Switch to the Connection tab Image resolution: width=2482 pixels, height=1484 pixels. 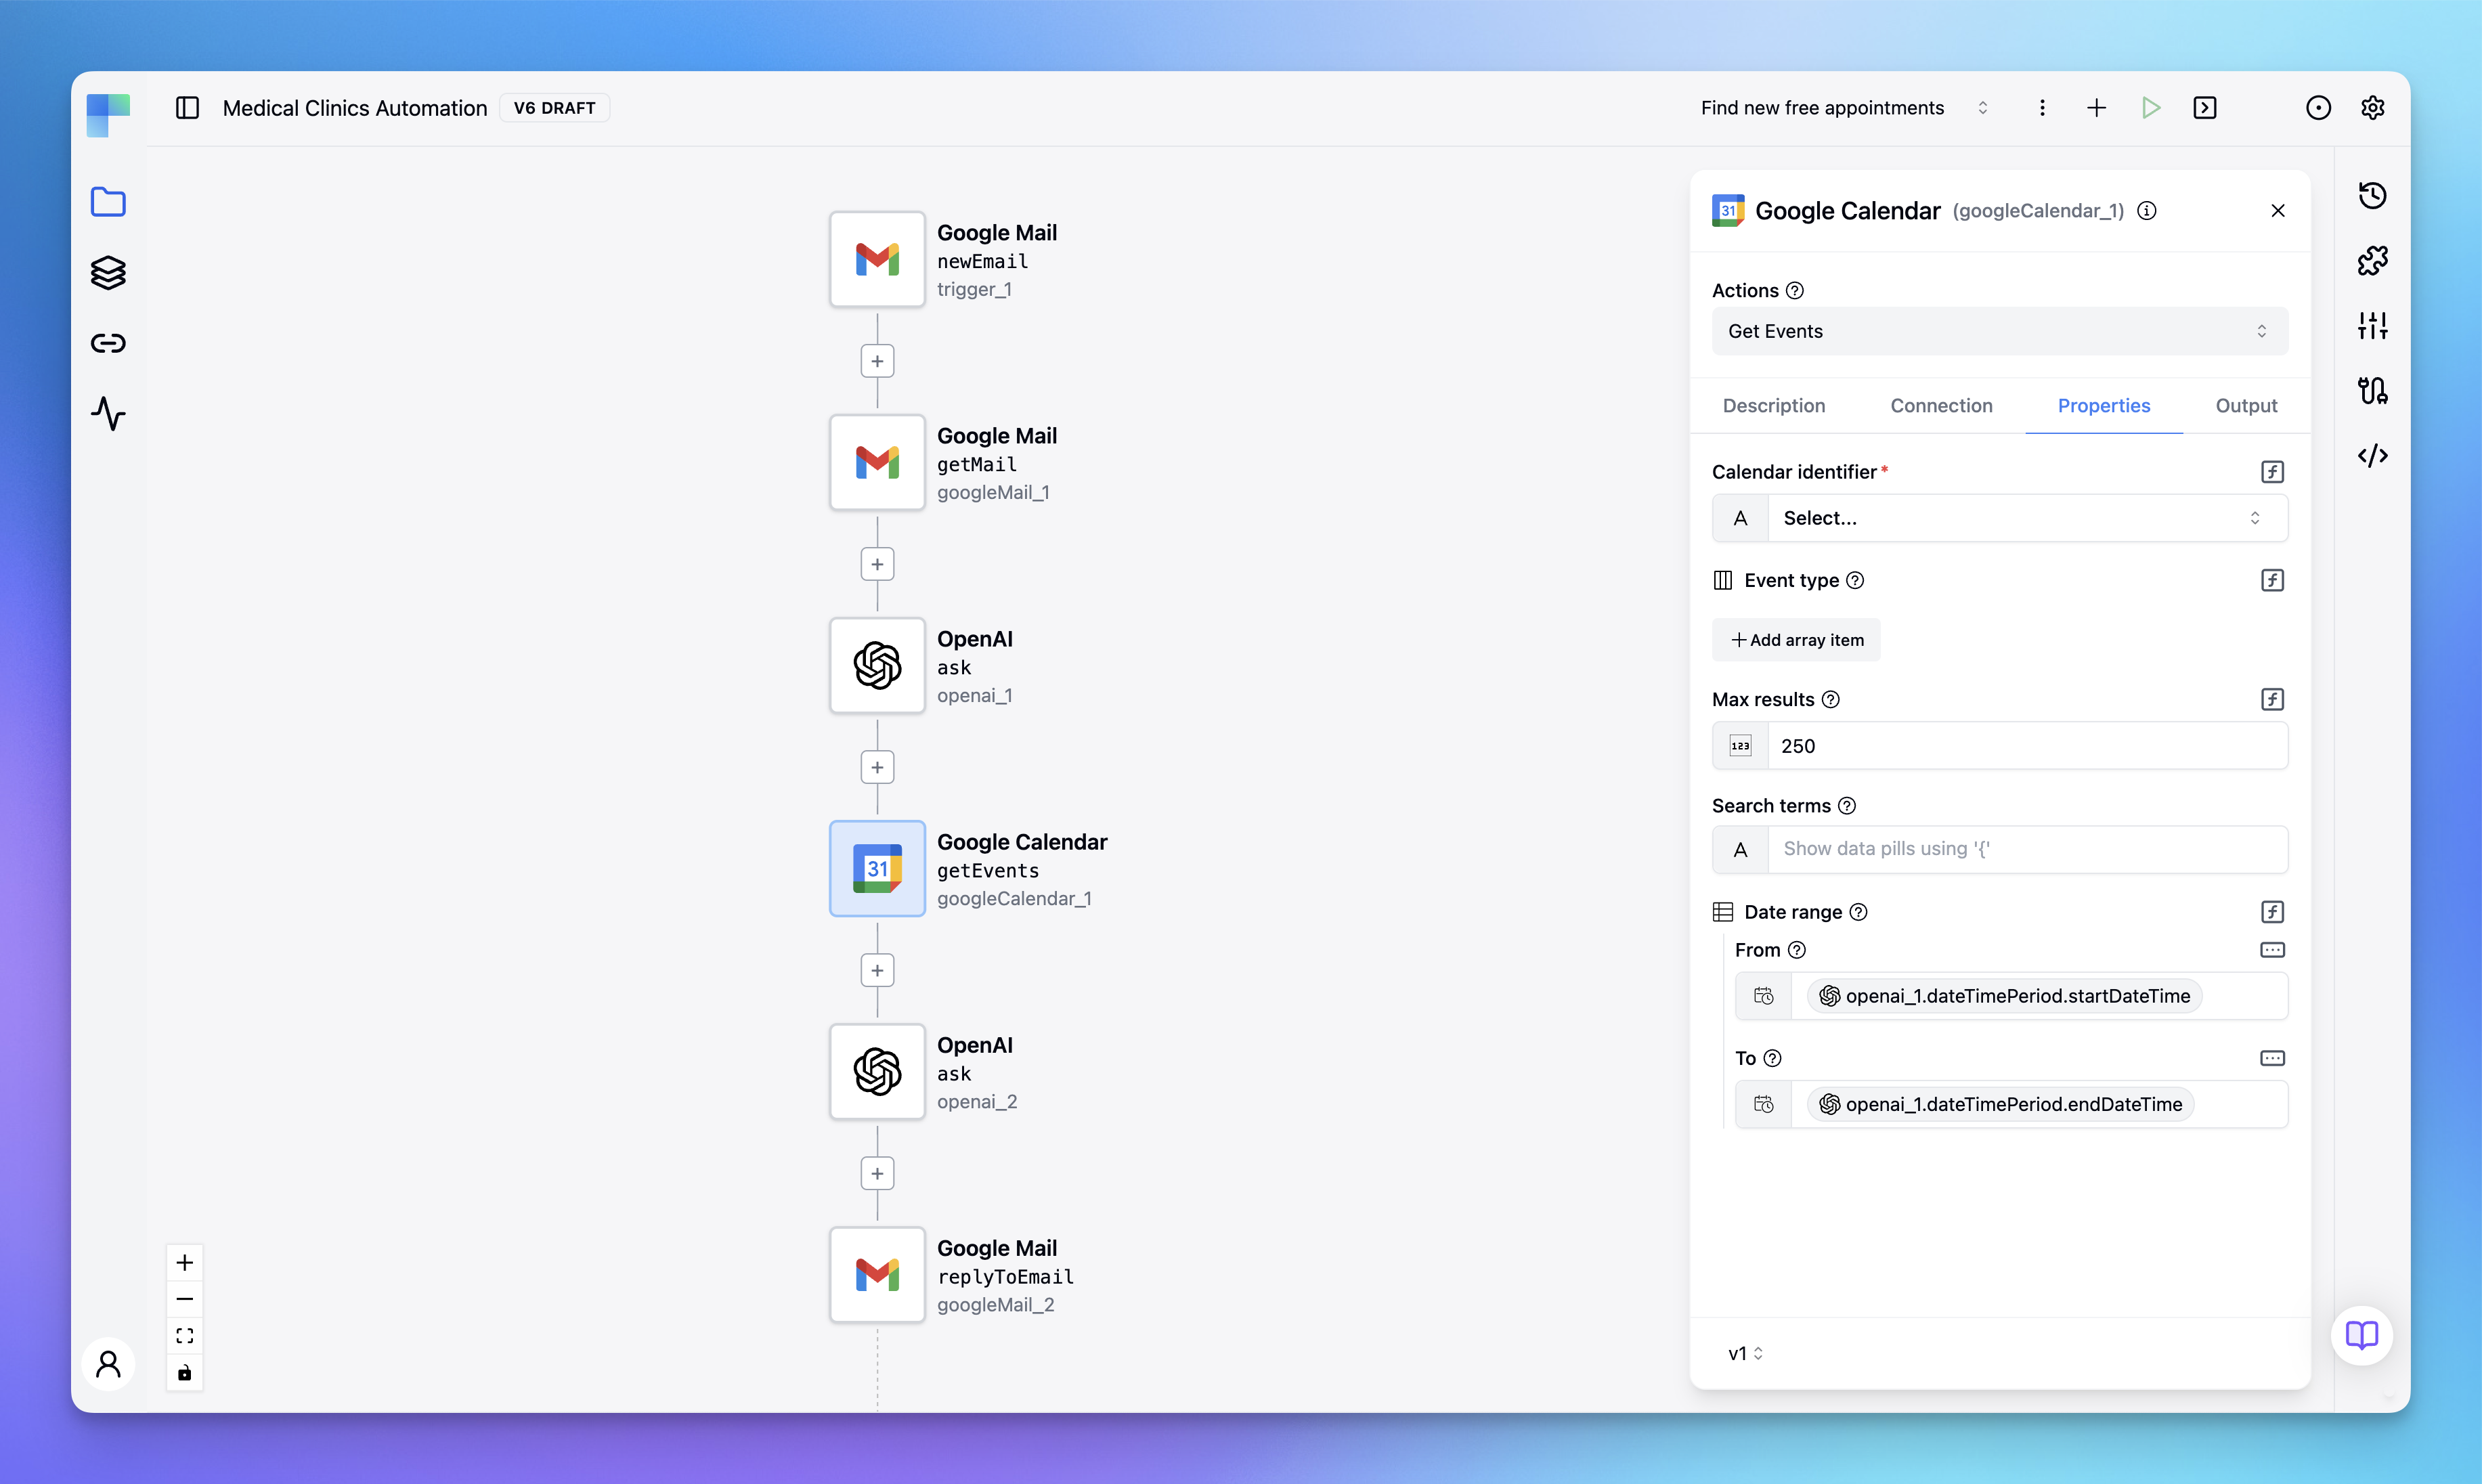(x=1941, y=406)
